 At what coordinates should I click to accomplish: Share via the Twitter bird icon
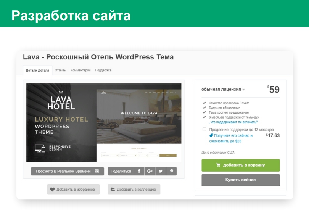pyautogui.click(x=160, y=171)
